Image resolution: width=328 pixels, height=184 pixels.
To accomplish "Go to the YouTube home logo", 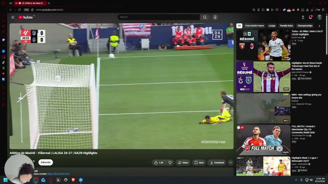I will [26, 17].
